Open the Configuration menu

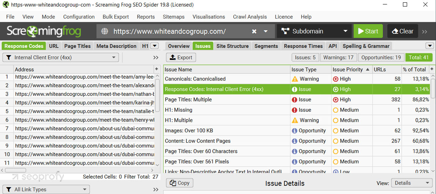pyautogui.click(x=79, y=17)
